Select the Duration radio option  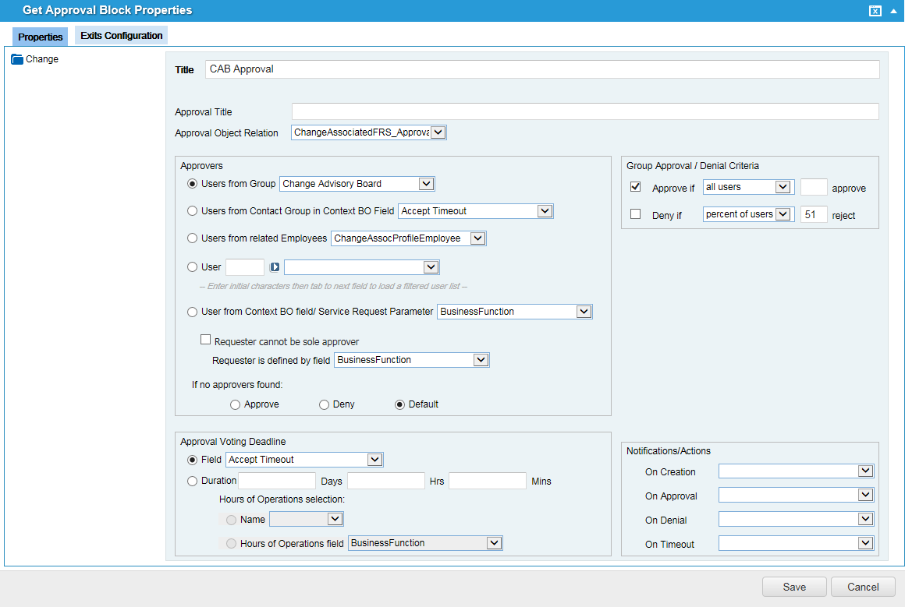(193, 481)
